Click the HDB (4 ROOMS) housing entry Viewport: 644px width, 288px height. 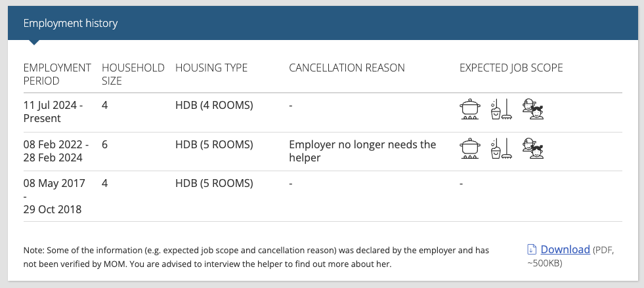[214, 106]
